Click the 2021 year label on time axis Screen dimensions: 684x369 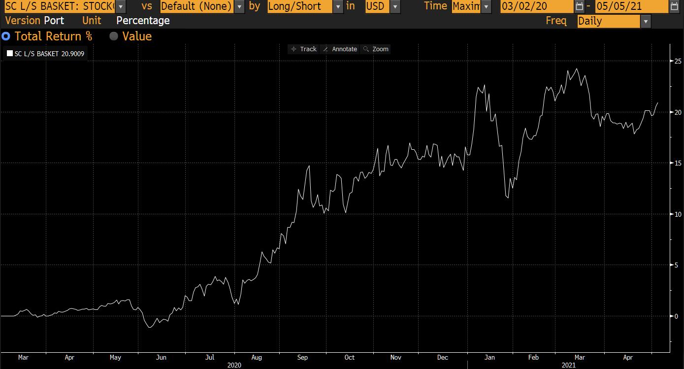(568, 365)
